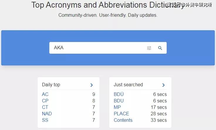The height and width of the screenshot is (130, 216).
Task: Click the Top Acronyms and Abbreviations title
Action: pyautogui.click(x=108, y=5)
